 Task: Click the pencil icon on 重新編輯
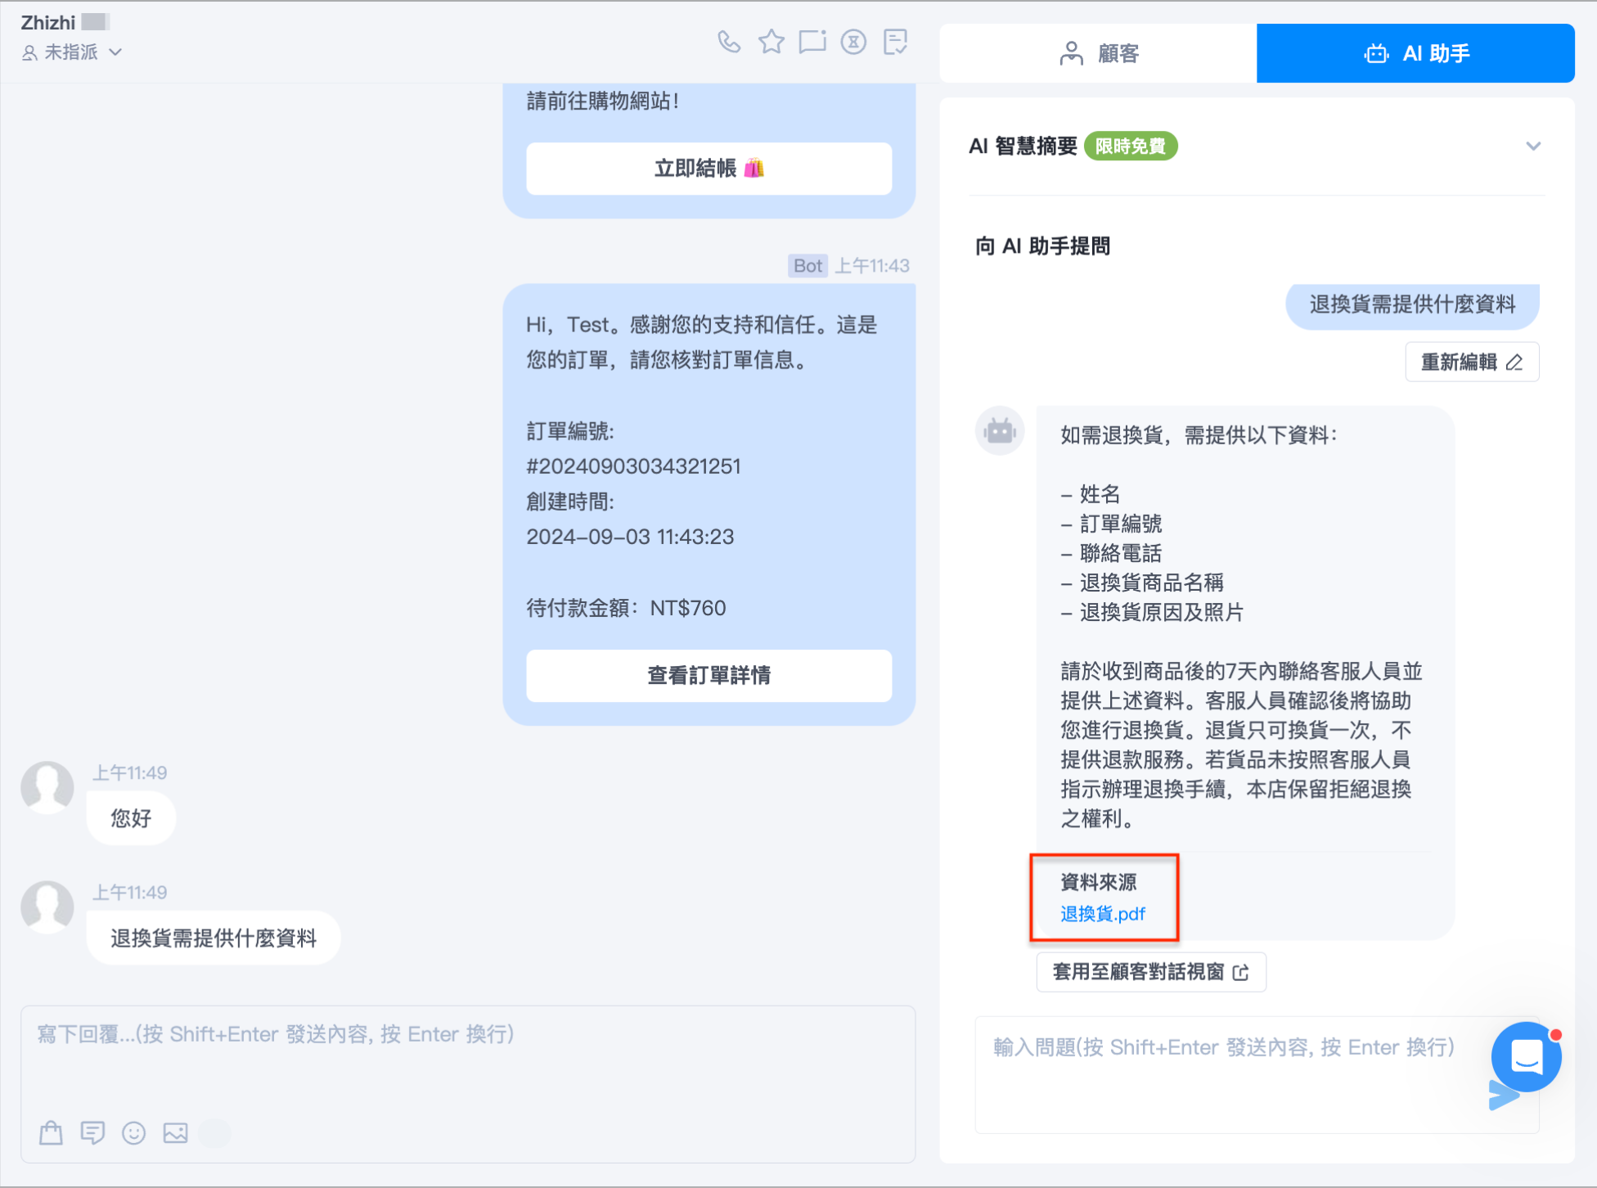(x=1515, y=362)
